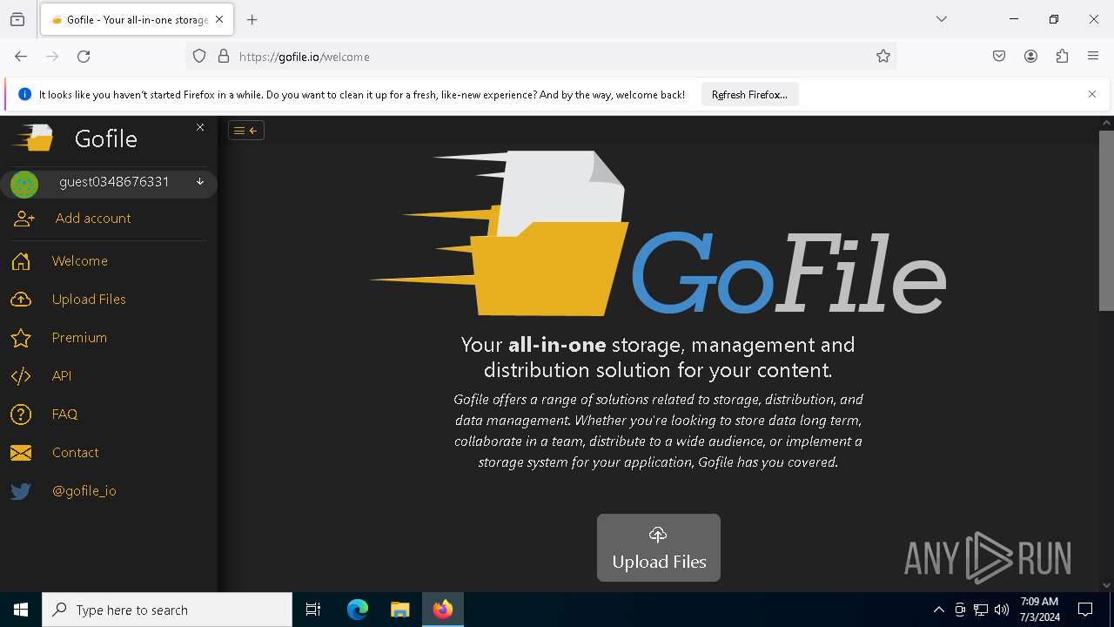Open File Explorer from taskbar
This screenshot has width=1114, height=627.
[x=399, y=610]
